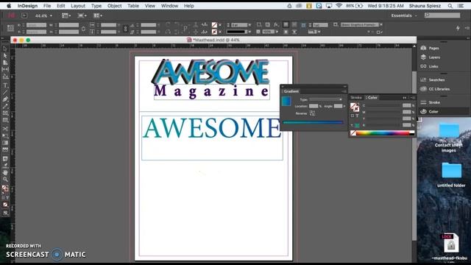This screenshot has width=471, height=265.
Task: Open Screen Mode dropdown in application bar
Action: coord(82,15)
